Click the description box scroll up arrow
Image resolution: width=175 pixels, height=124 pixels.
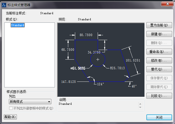coord(140,104)
